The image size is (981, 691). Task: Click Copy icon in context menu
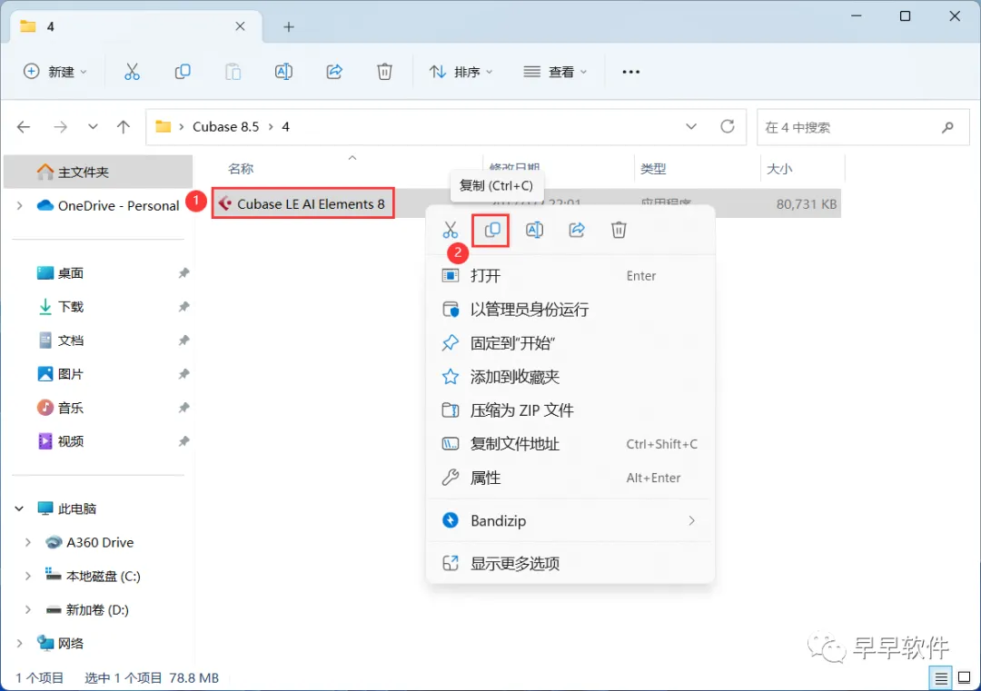tap(492, 230)
